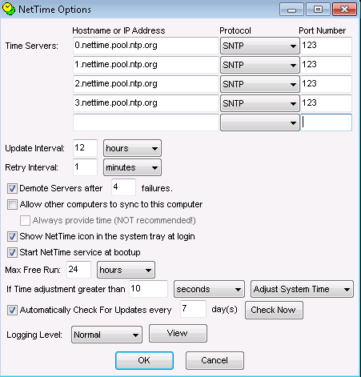Click port number field for 3.nettime.pool.ntp.org

326,103
